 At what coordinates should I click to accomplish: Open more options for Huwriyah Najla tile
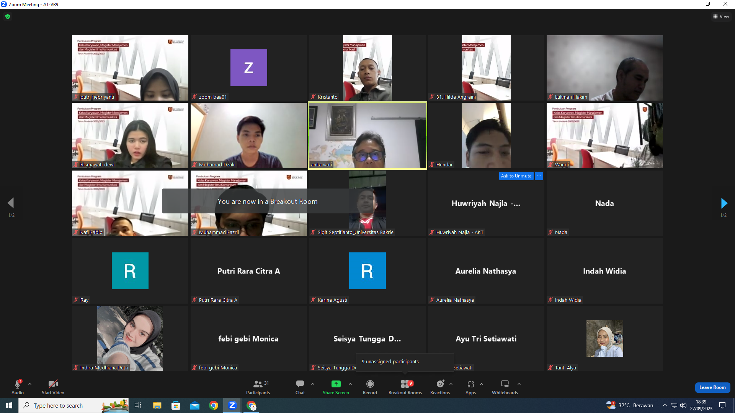pyautogui.click(x=539, y=176)
